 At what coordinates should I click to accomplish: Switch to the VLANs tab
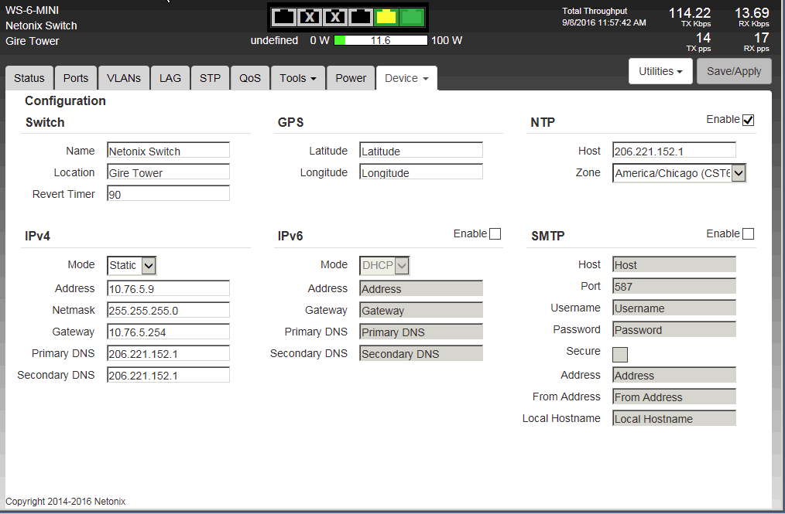tap(124, 78)
